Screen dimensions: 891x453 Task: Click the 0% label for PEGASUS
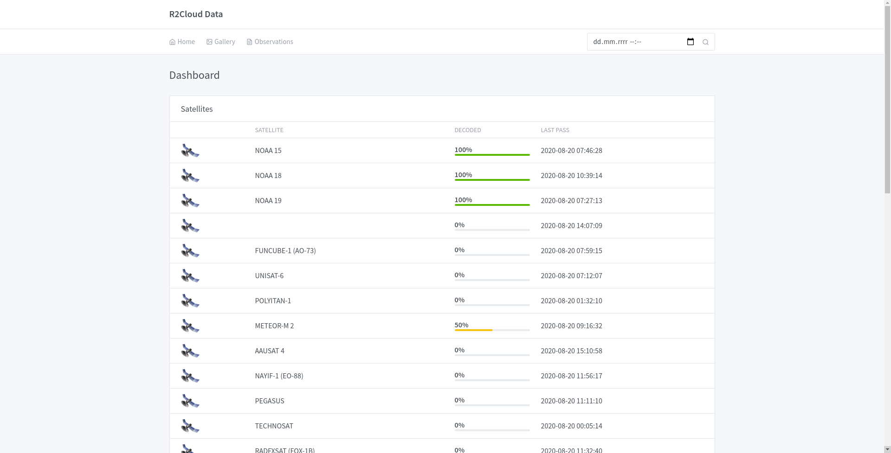(459, 400)
